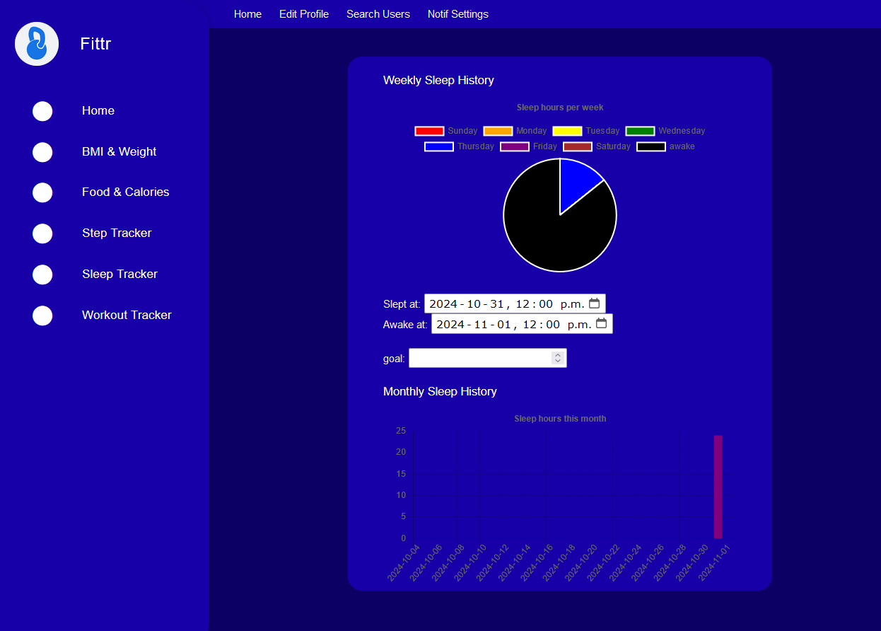This screenshot has height=631, width=881.
Task: Click the Fittr kettlebell logo
Action: pyautogui.click(x=37, y=44)
